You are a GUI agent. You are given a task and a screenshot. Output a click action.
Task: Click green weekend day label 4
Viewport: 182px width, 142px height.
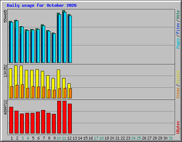[28, 138]
